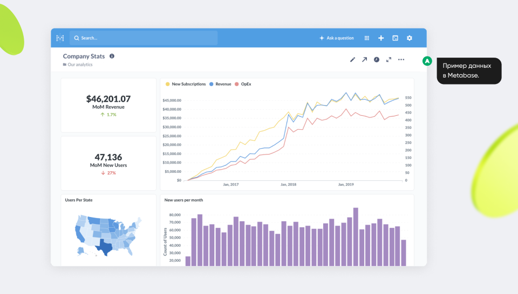
Task: Open the auto-refresh clock icon
Action: tap(377, 60)
